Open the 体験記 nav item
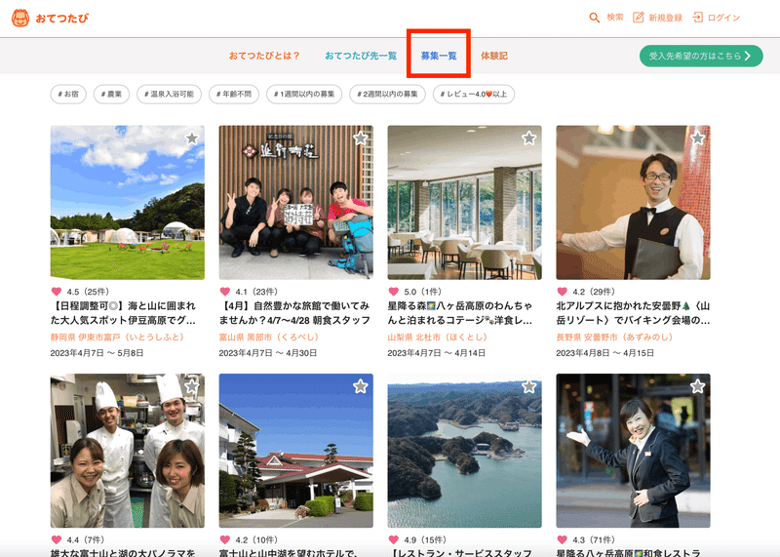 [494, 56]
